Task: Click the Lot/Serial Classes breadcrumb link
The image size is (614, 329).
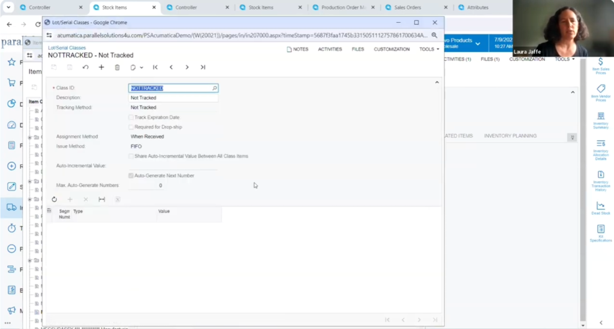Action: (67, 48)
